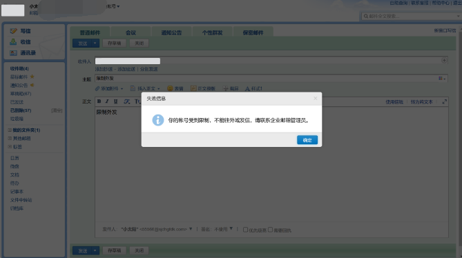
Task: Switch to the 普通邮件 tab
Action: pyautogui.click(x=90, y=32)
